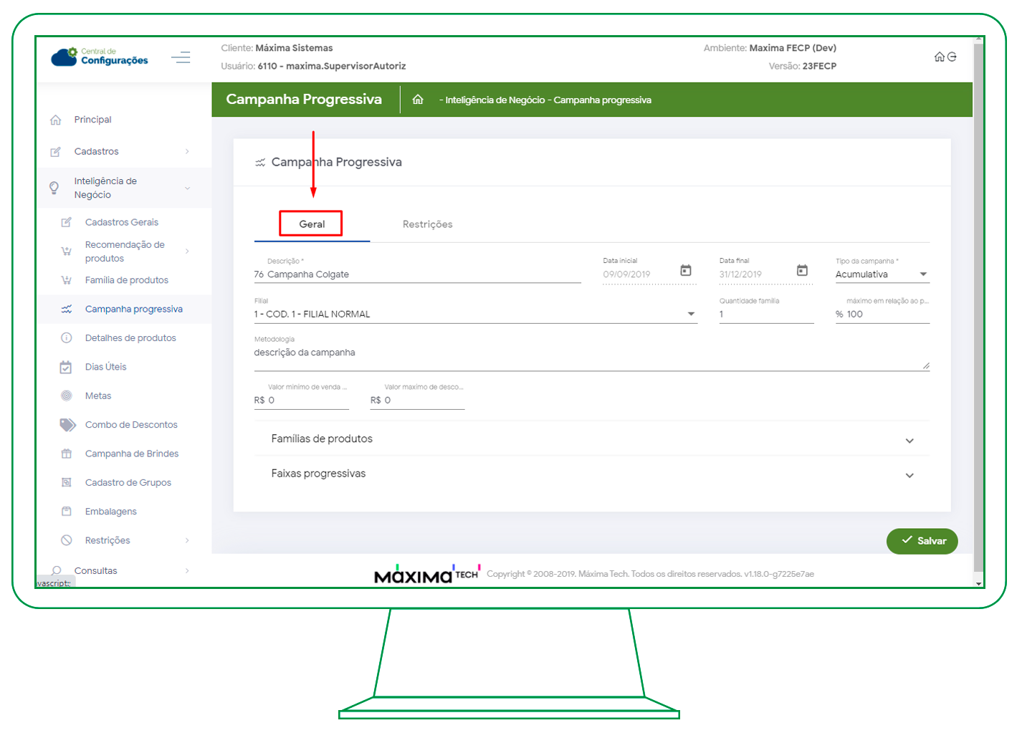The image size is (1022, 733).
Task: Click the Descrição field with Campanha Colgate
Action: [417, 274]
